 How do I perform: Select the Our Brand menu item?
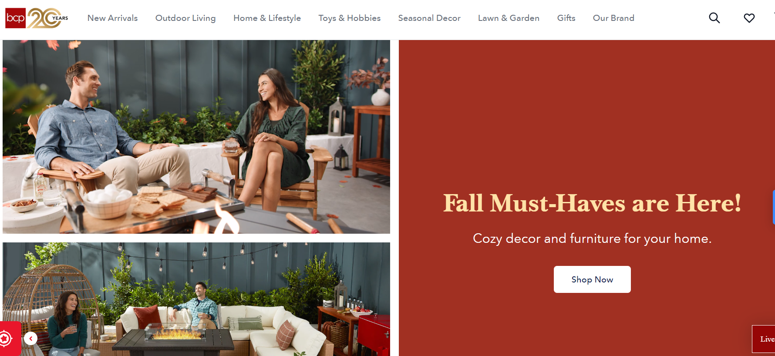click(x=613, y=18)
